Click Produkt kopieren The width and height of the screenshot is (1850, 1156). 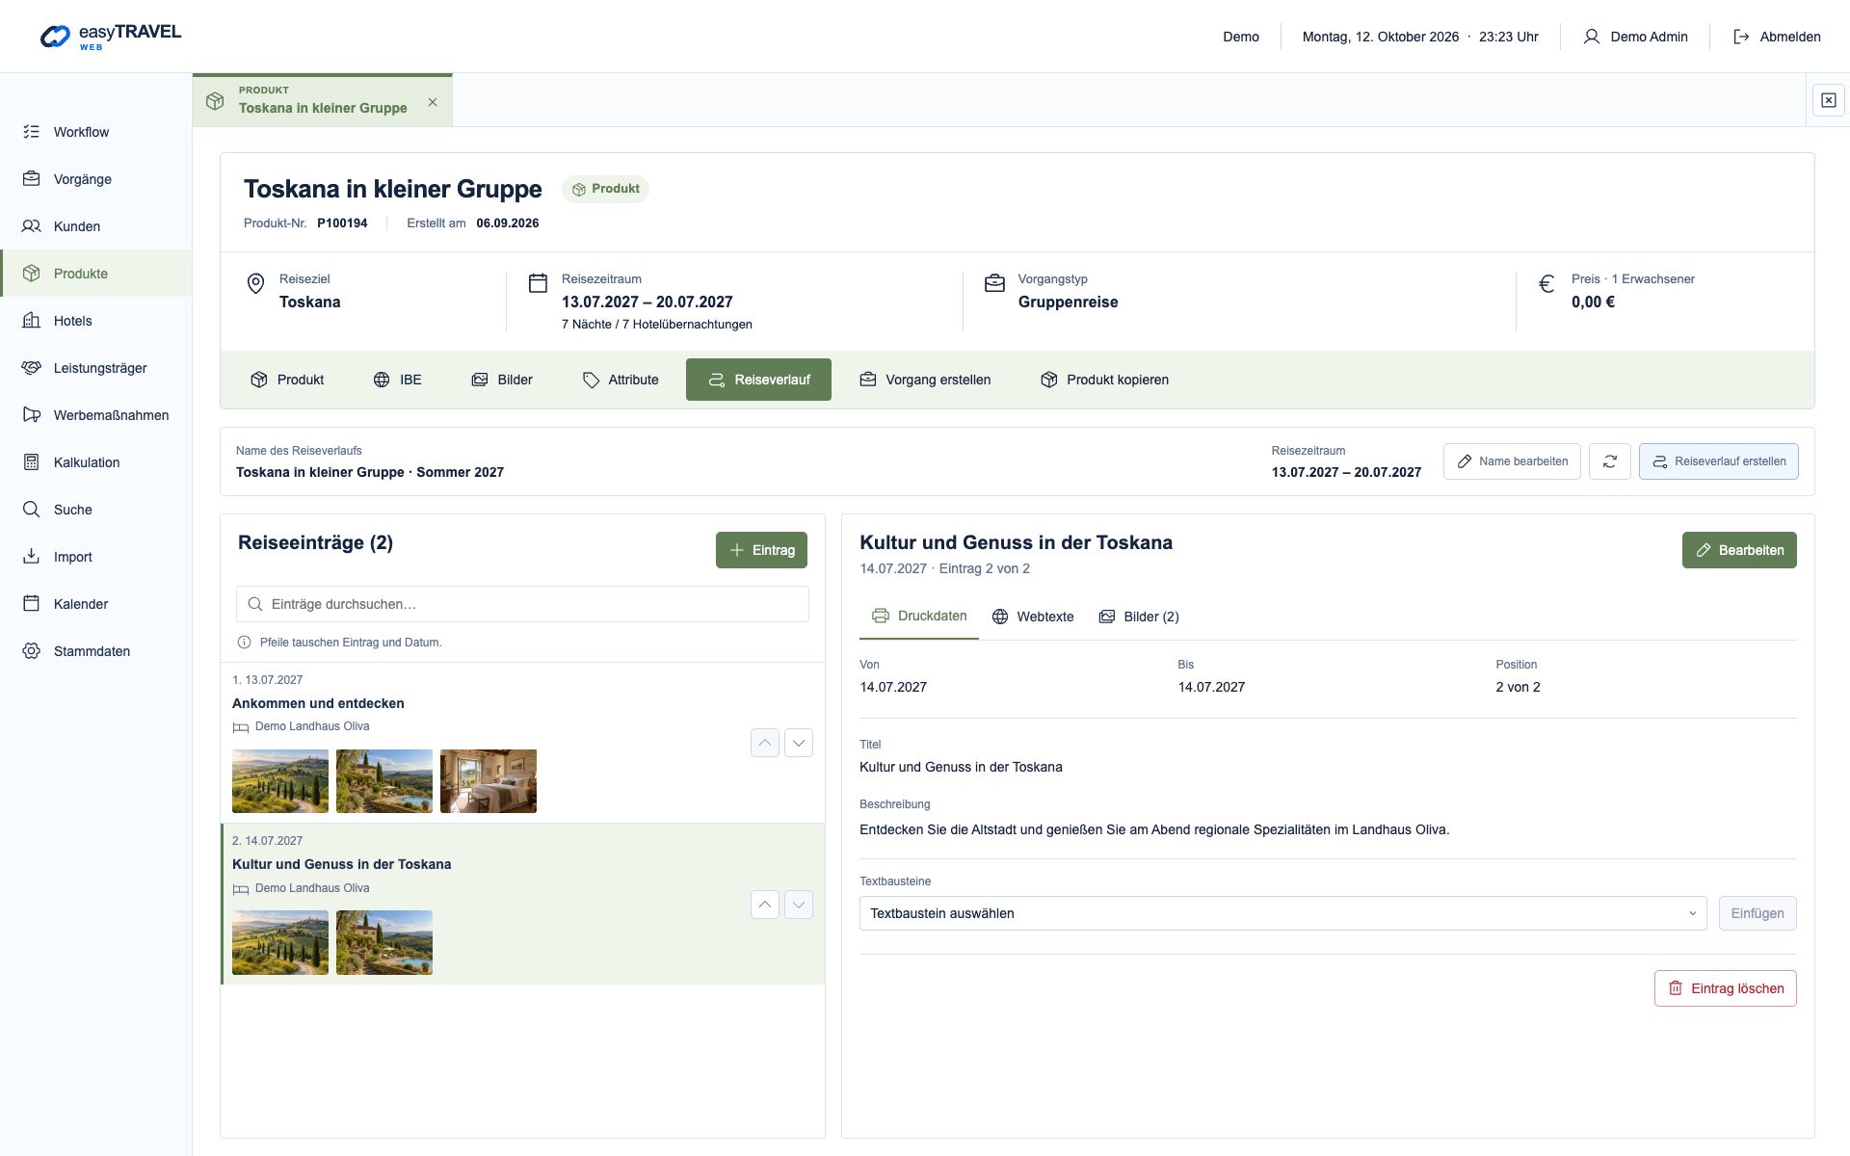point(1105,380)
